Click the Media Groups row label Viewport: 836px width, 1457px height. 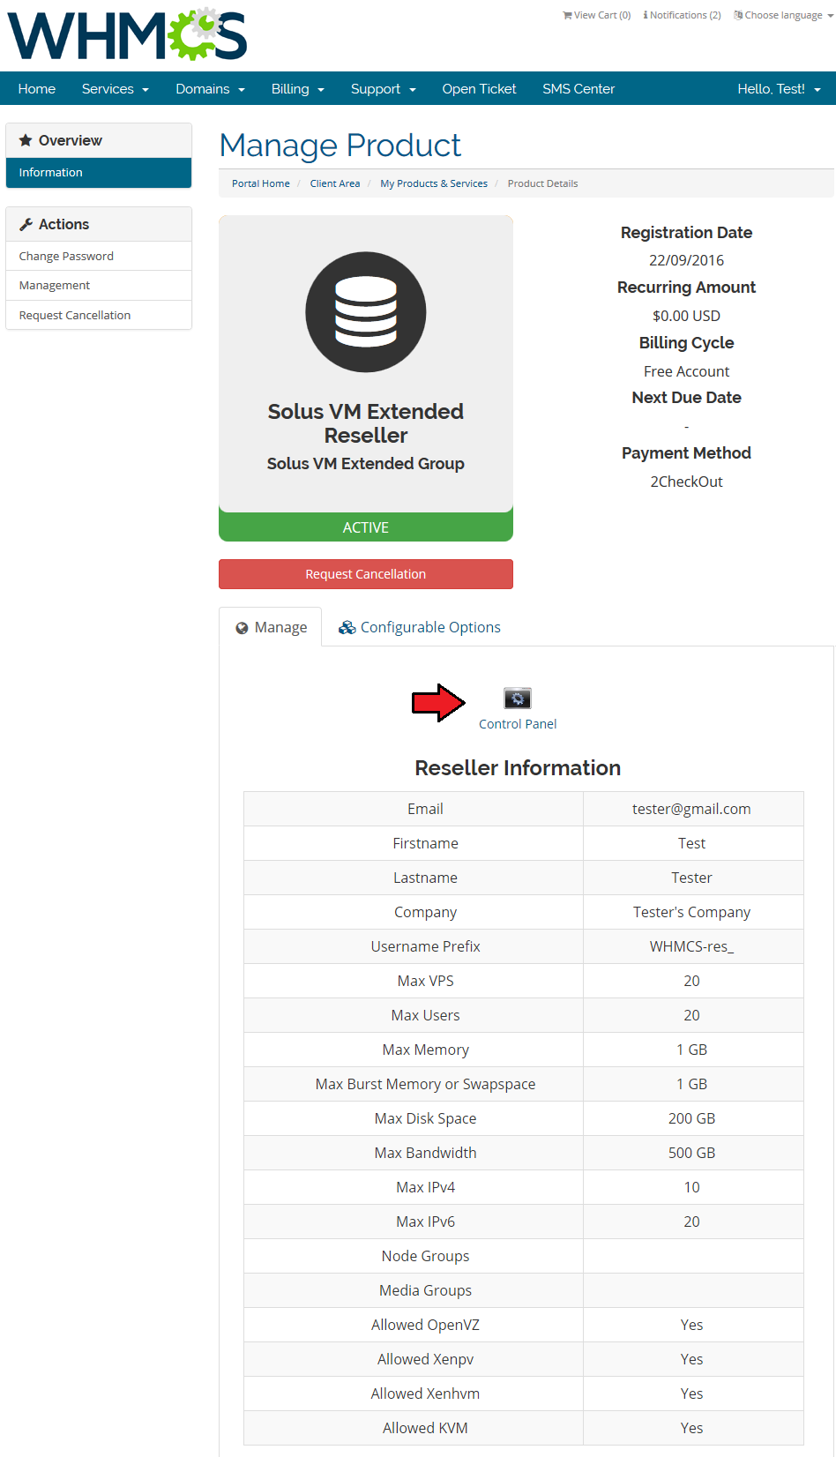click(x=426, y=1290)
